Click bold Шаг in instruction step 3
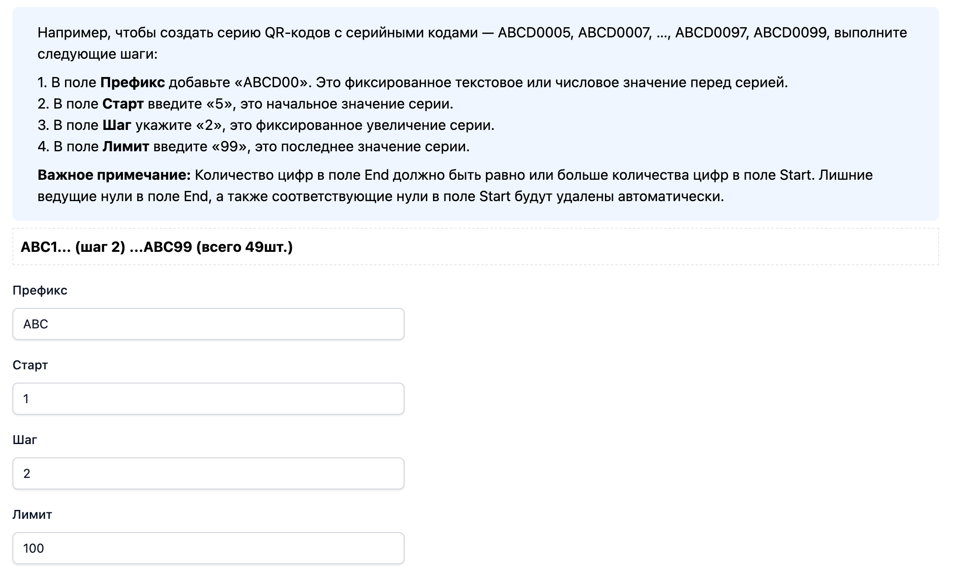This screenshot has height=574, width=956. (117, 125)
